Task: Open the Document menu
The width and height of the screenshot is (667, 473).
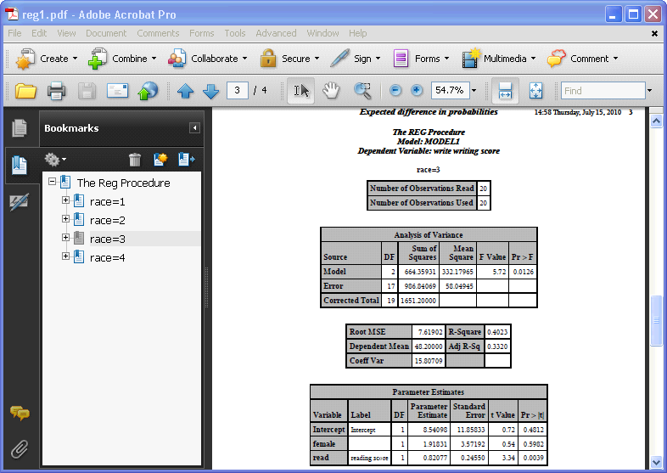Action: tap(106, 33)
